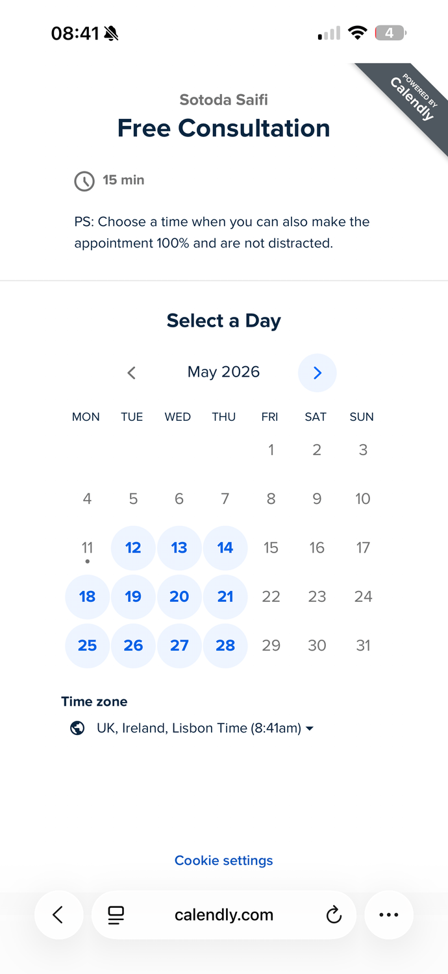448x974 pixels.
Task: Tap the calendly.com address bar
Action: pos(224,915)
